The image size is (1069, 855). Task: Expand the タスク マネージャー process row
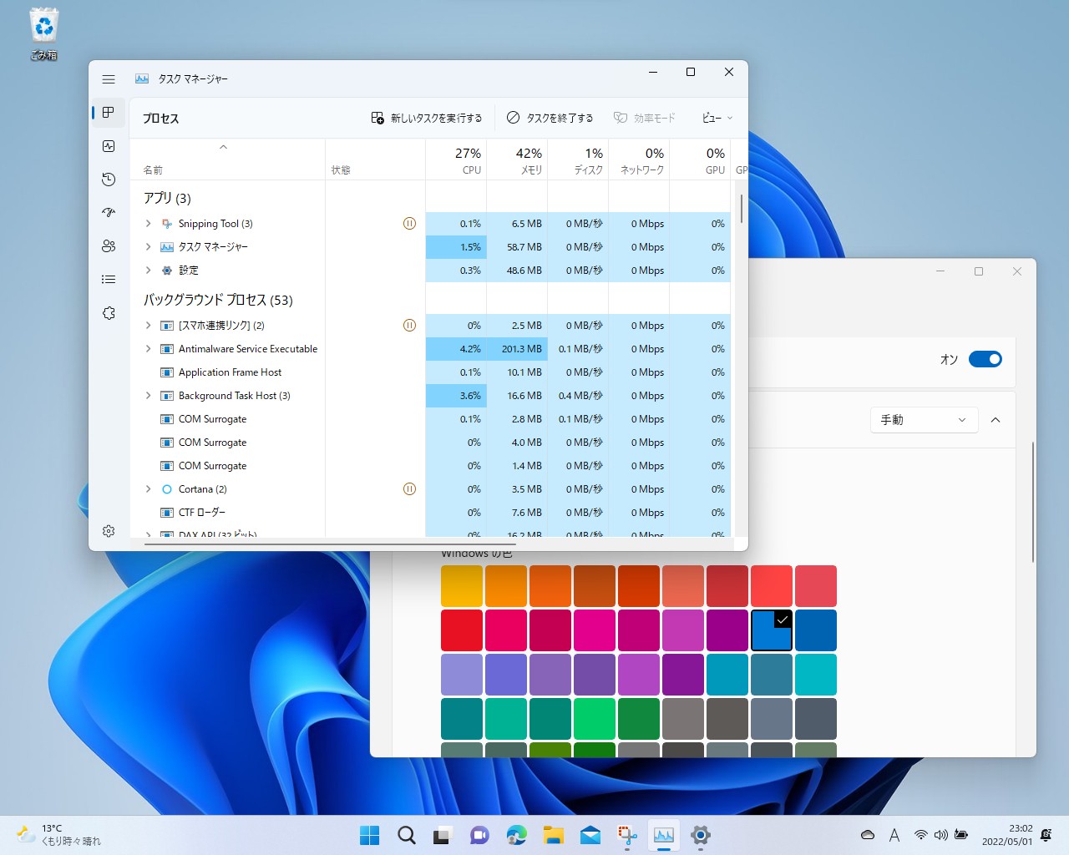tap(149, 247)
